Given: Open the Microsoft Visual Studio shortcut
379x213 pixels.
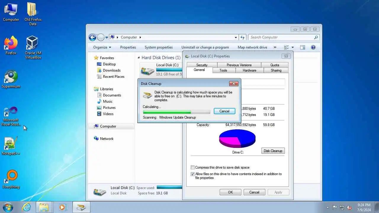Looking at the screenshot, I should click(11, 116).
